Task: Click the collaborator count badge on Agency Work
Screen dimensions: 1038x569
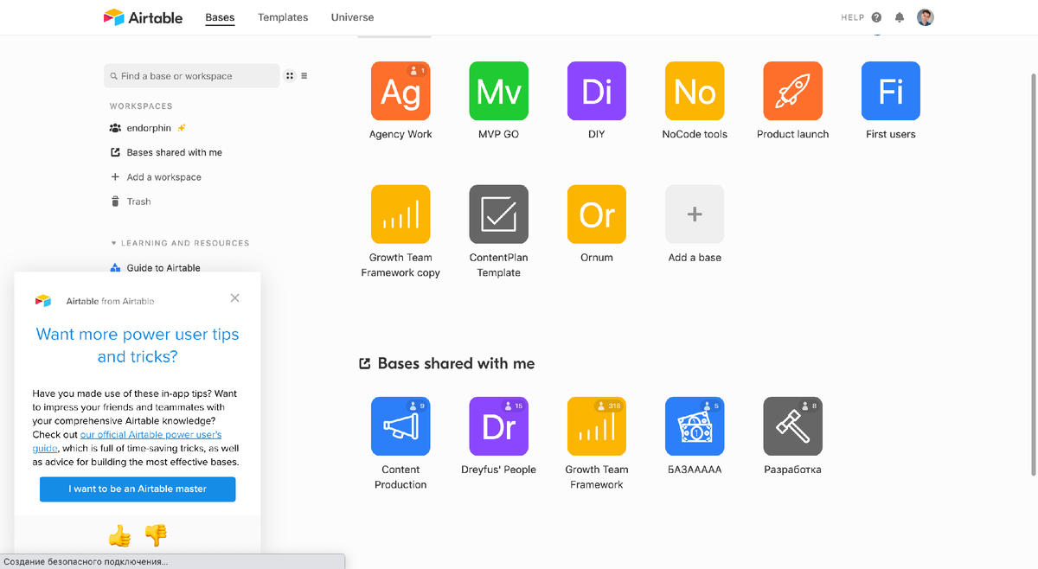Action: tap(418, 70)
